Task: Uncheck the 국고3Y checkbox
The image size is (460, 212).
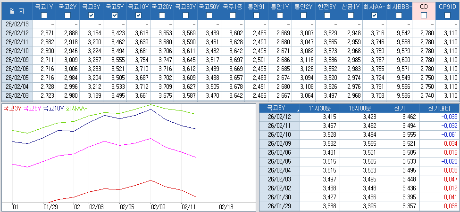Action: pyautogui.click(x=91, y=16)
